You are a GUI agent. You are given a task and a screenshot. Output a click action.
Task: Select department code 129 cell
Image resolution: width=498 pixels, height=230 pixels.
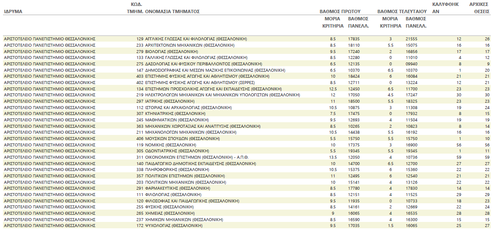[140, 39]
